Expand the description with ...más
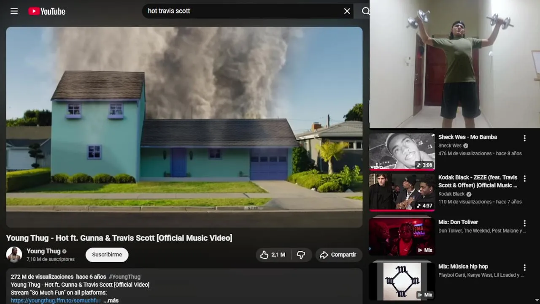This screenshot has width=540, height=304. (x=111, y=301)
